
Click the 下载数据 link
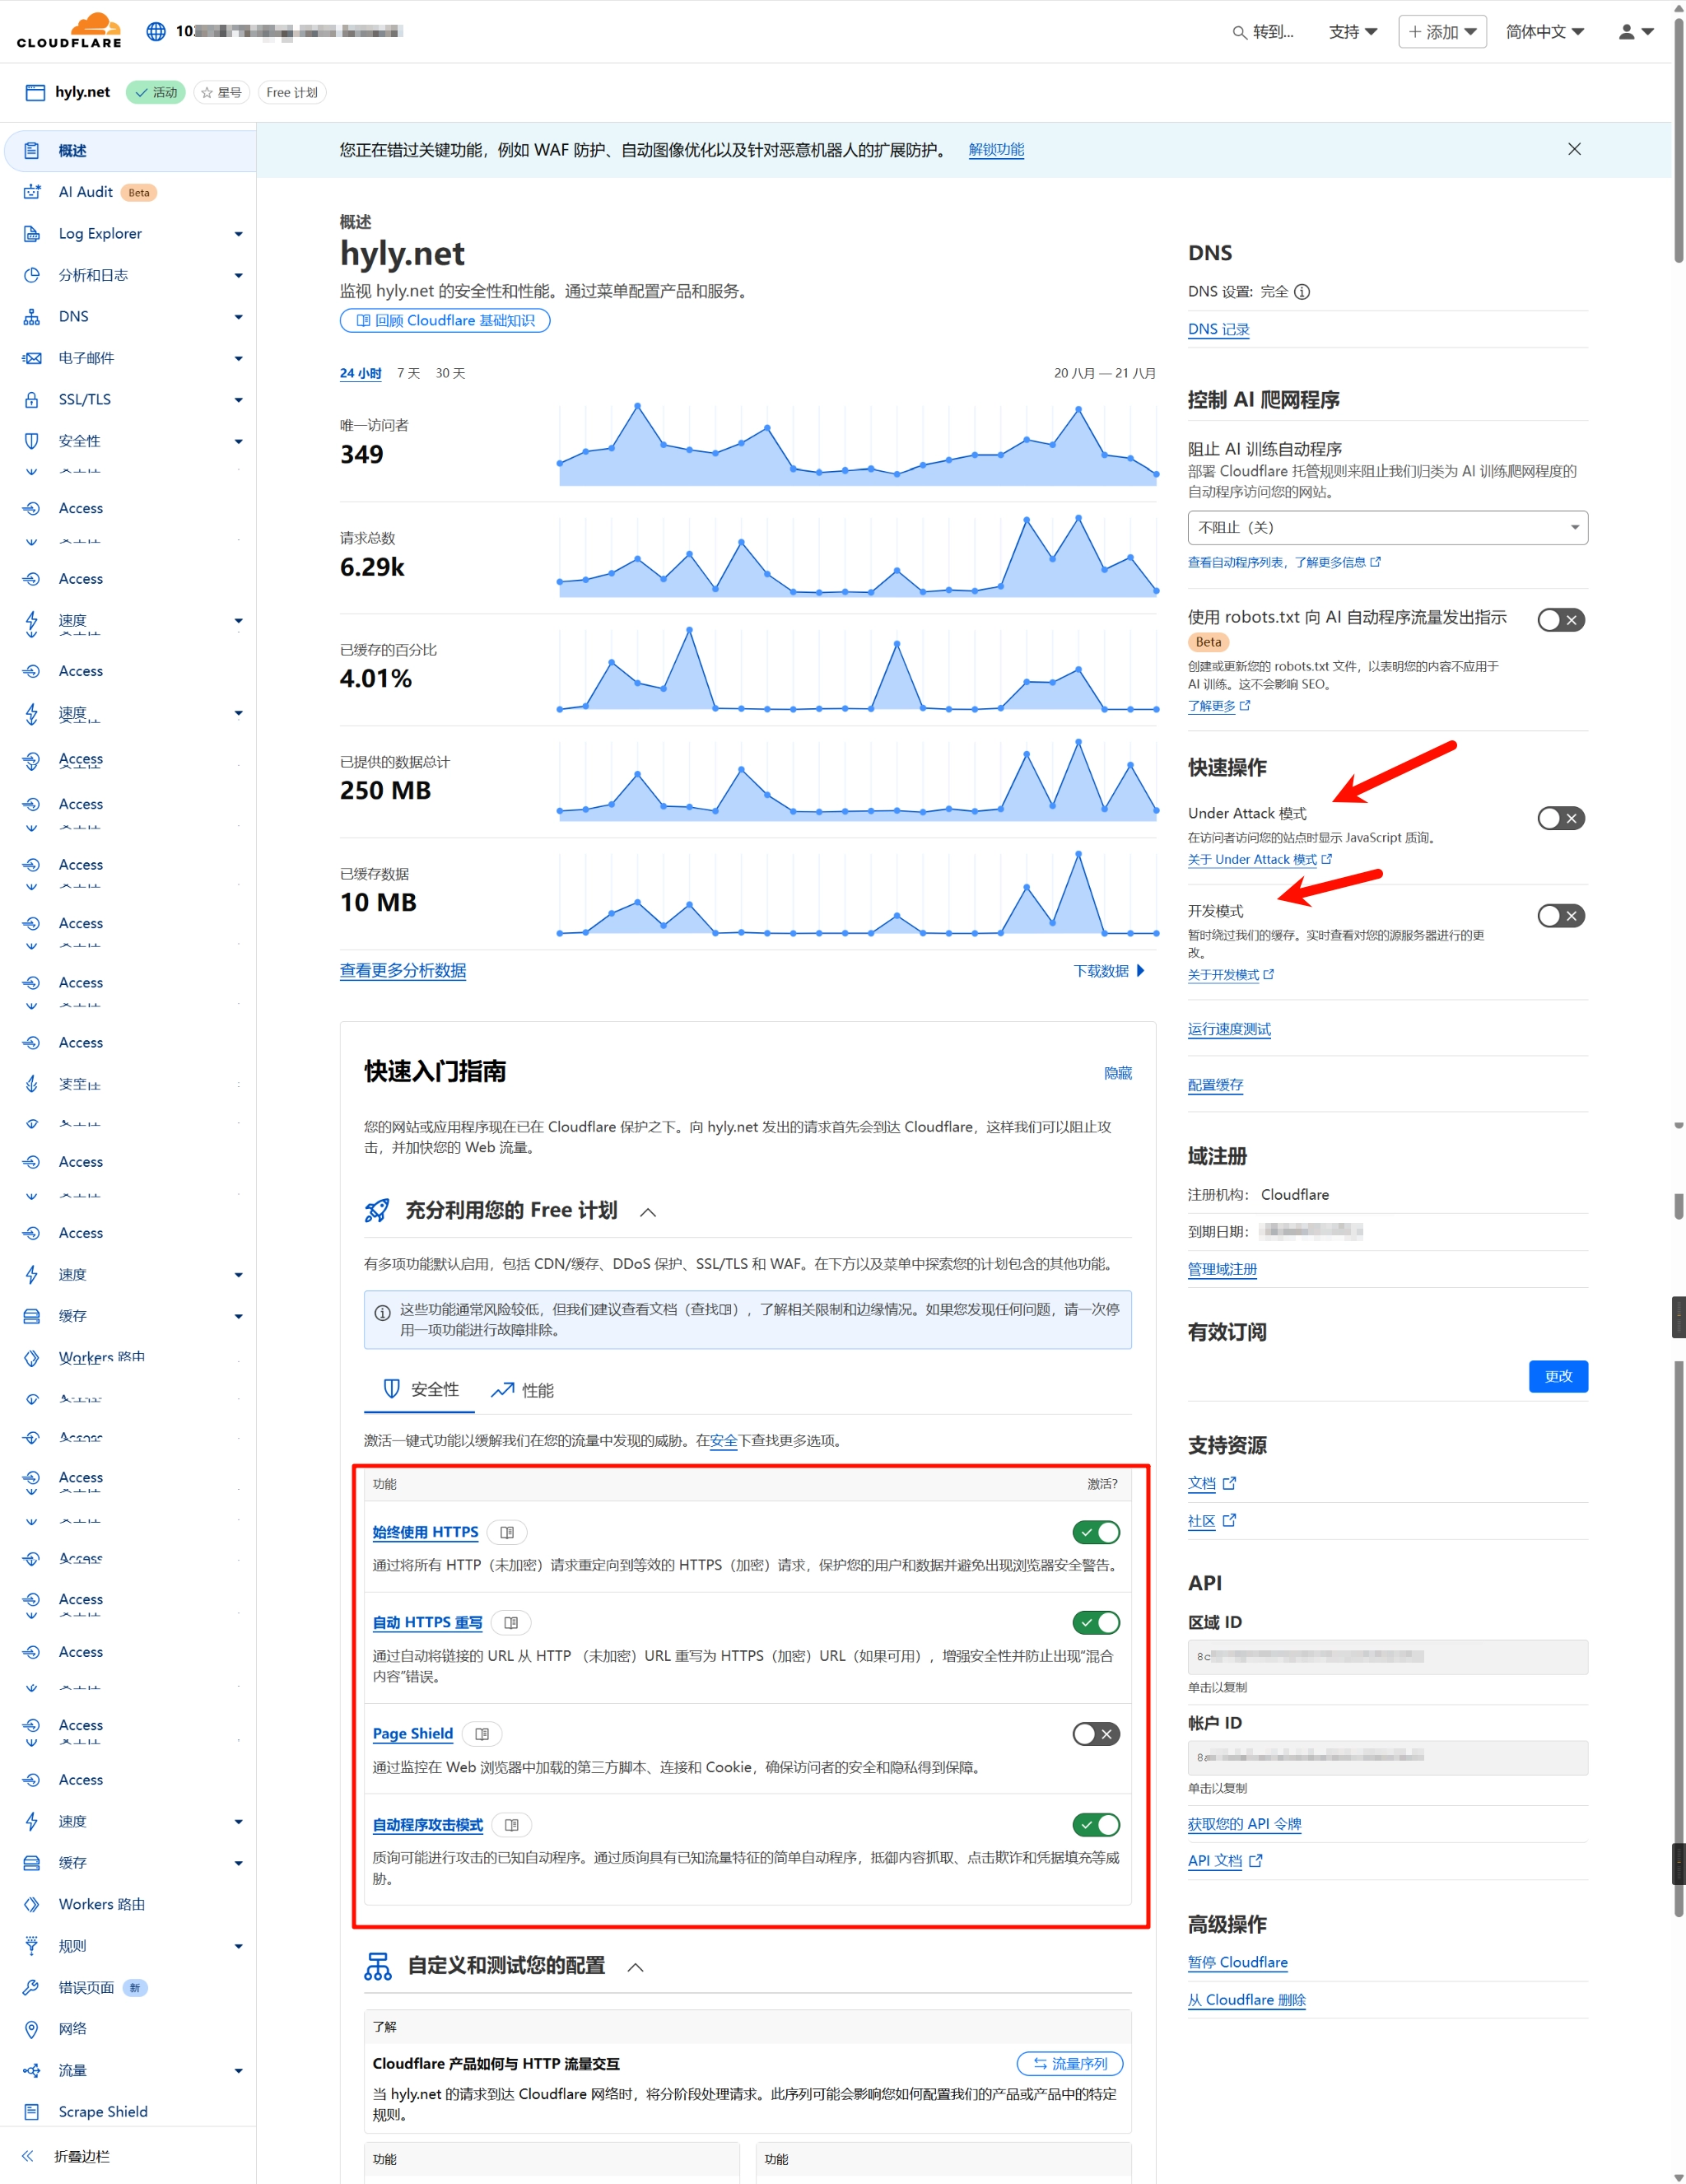pos(1108,971)
